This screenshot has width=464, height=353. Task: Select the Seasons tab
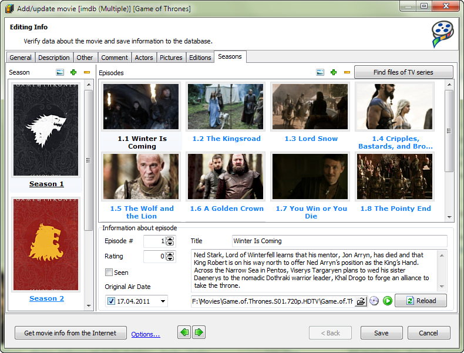[230, 56]
